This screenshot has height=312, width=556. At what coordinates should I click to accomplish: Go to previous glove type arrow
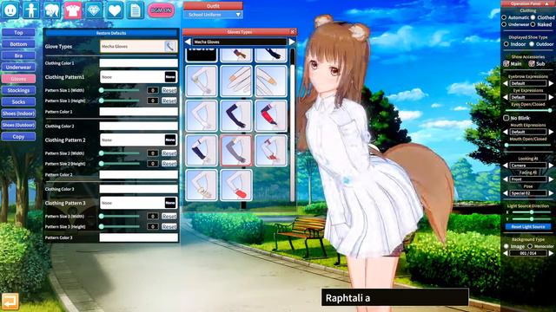tap(188, 42)
